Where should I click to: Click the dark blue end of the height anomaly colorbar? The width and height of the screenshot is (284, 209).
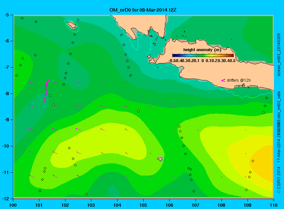click(x=174, y=56)
